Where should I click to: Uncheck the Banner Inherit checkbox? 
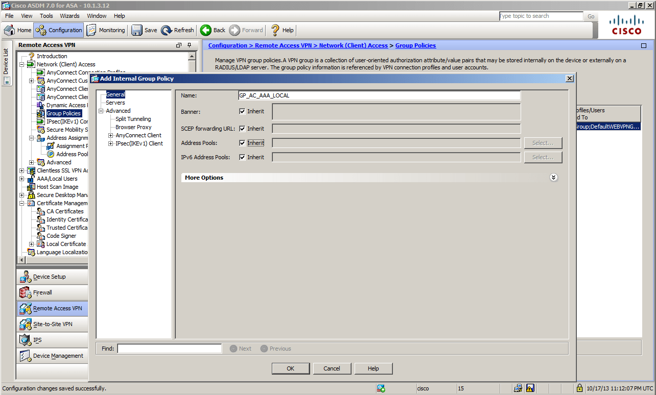pyautogui.click(x=242, y=111)
